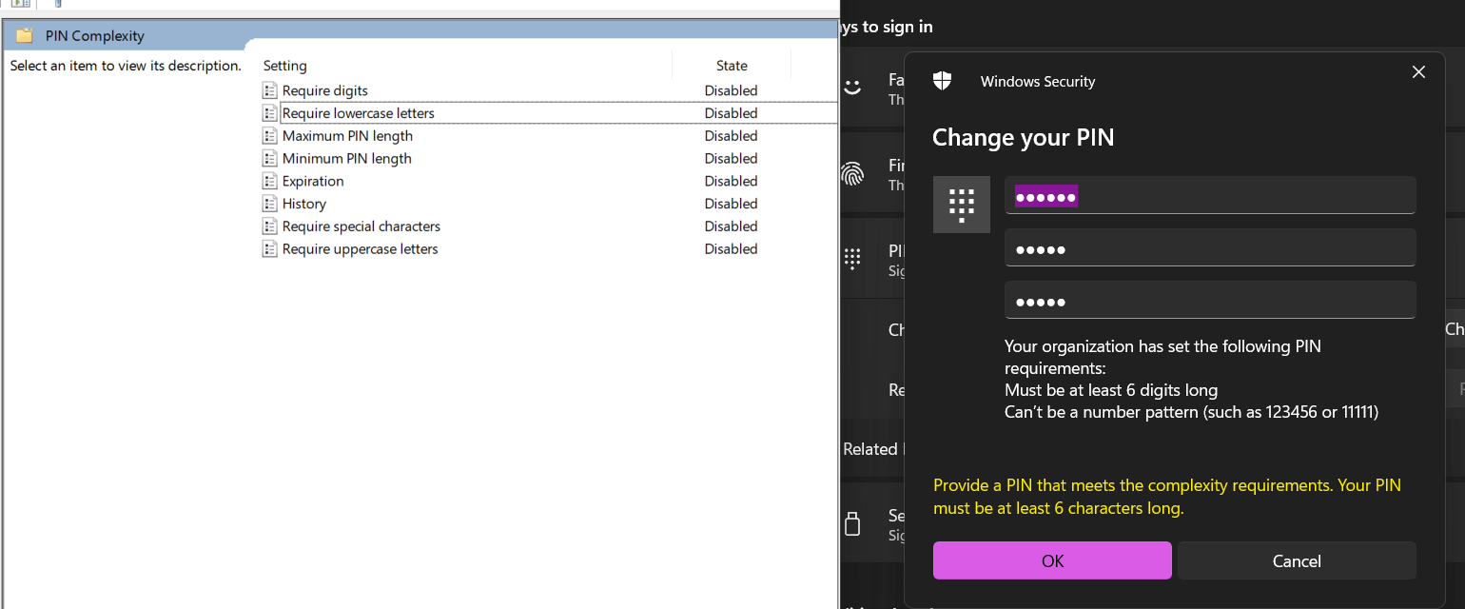The width and height of the screenshot is (1465, 609).
Task: Click Disabled state of Require digits
Action: point(731,90)
